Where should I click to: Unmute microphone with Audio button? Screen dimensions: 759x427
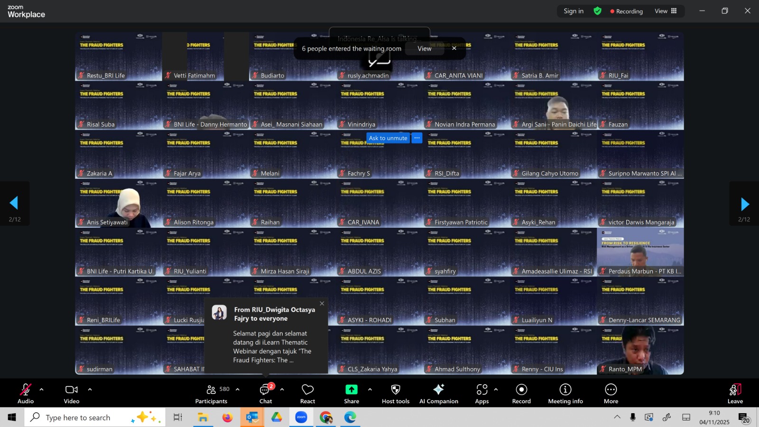(26, 393)
